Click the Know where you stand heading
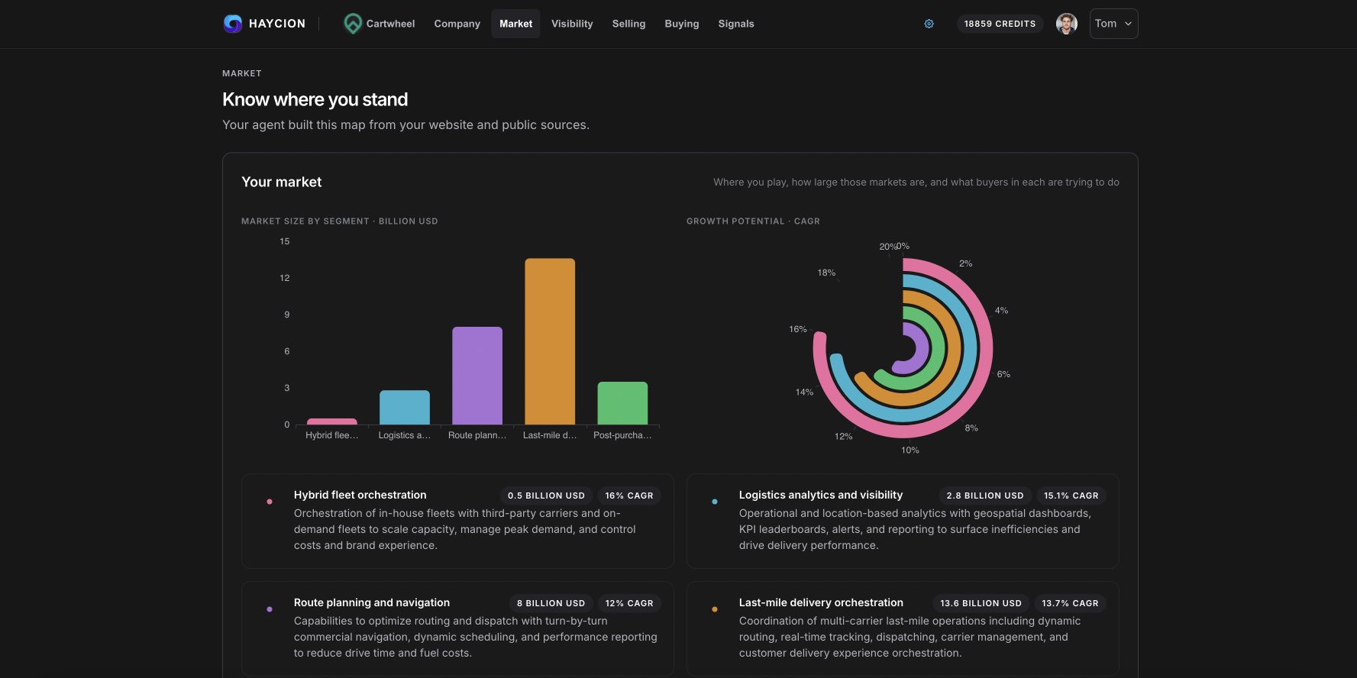Image resolution: width=1357 pixels, height=678 pixels. click(315, 99)
